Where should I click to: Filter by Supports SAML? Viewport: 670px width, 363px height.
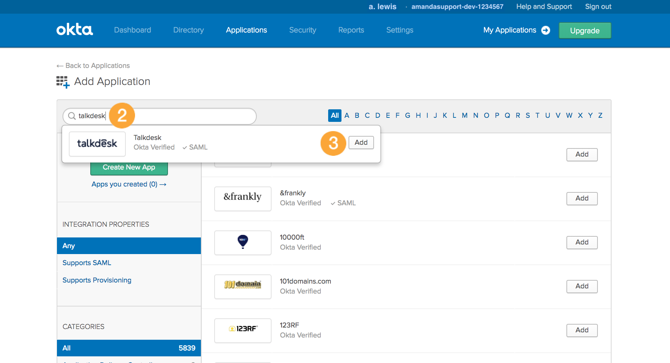coord(87,263)
